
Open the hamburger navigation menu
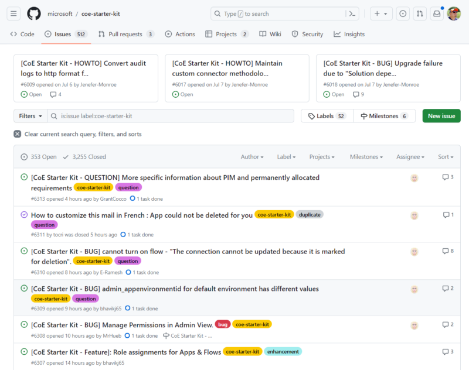click(13, 13)
